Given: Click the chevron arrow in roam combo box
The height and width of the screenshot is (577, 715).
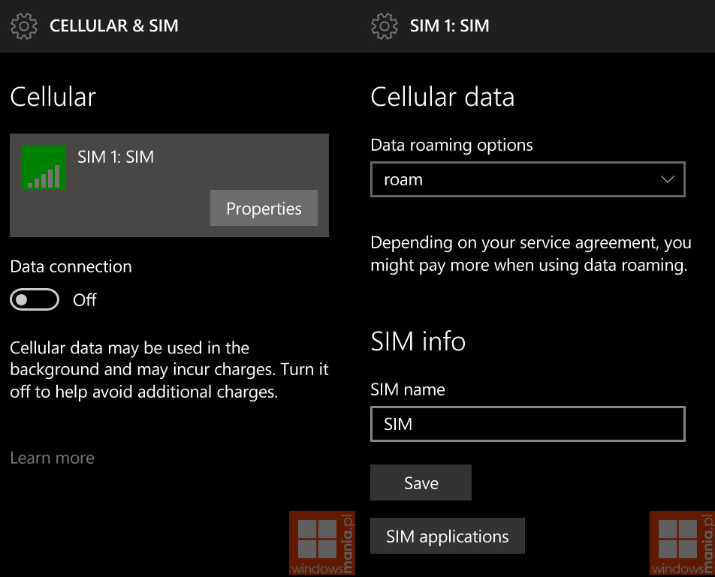Looking at the screenshot, I should tap(667, 179).
